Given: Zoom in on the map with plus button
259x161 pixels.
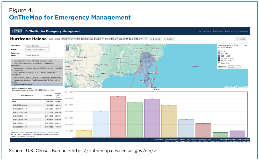Looking at the screenshot, I should (x=67, y=46).
